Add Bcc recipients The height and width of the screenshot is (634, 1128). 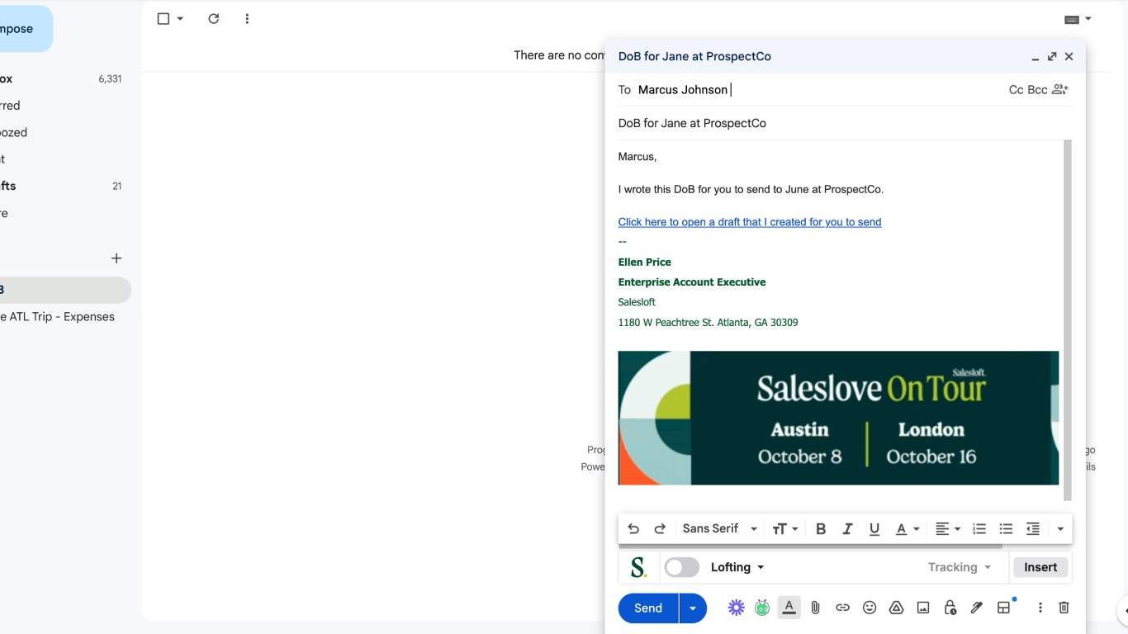[1037, 90]
